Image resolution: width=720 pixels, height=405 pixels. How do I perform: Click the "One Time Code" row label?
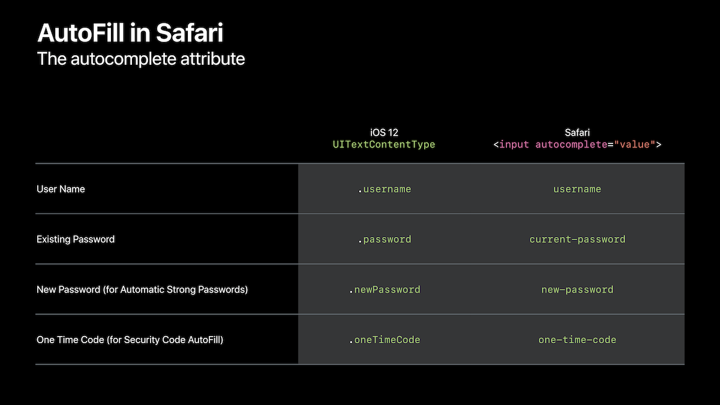(130, 340)
